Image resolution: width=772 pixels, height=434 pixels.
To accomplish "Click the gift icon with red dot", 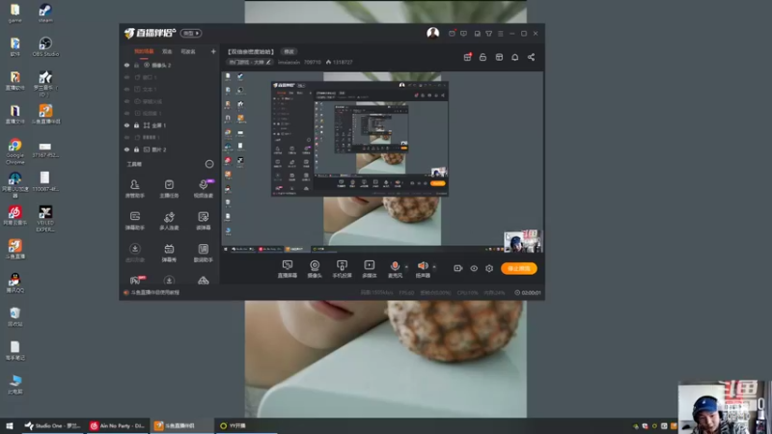I will pos(467,57).
